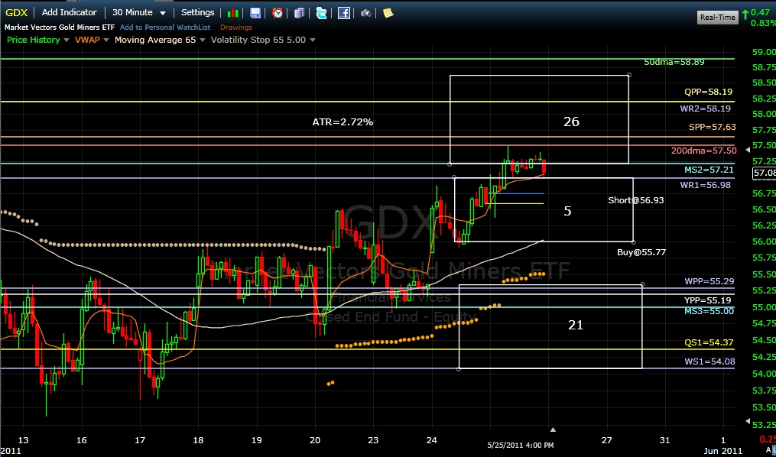Click the number 26 in the upper box

(x=571, y=122)
